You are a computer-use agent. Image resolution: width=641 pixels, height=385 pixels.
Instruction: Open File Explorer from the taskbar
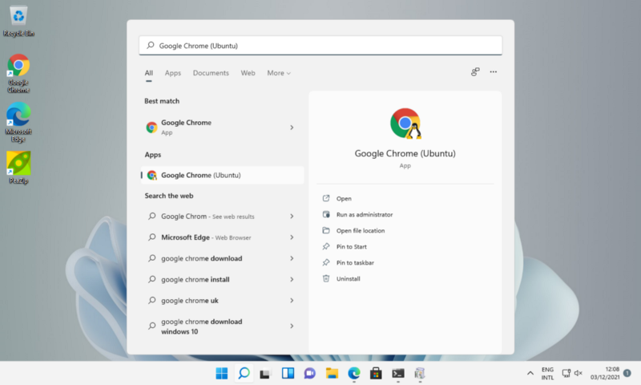pyautogui.click(x=332, y=373)
